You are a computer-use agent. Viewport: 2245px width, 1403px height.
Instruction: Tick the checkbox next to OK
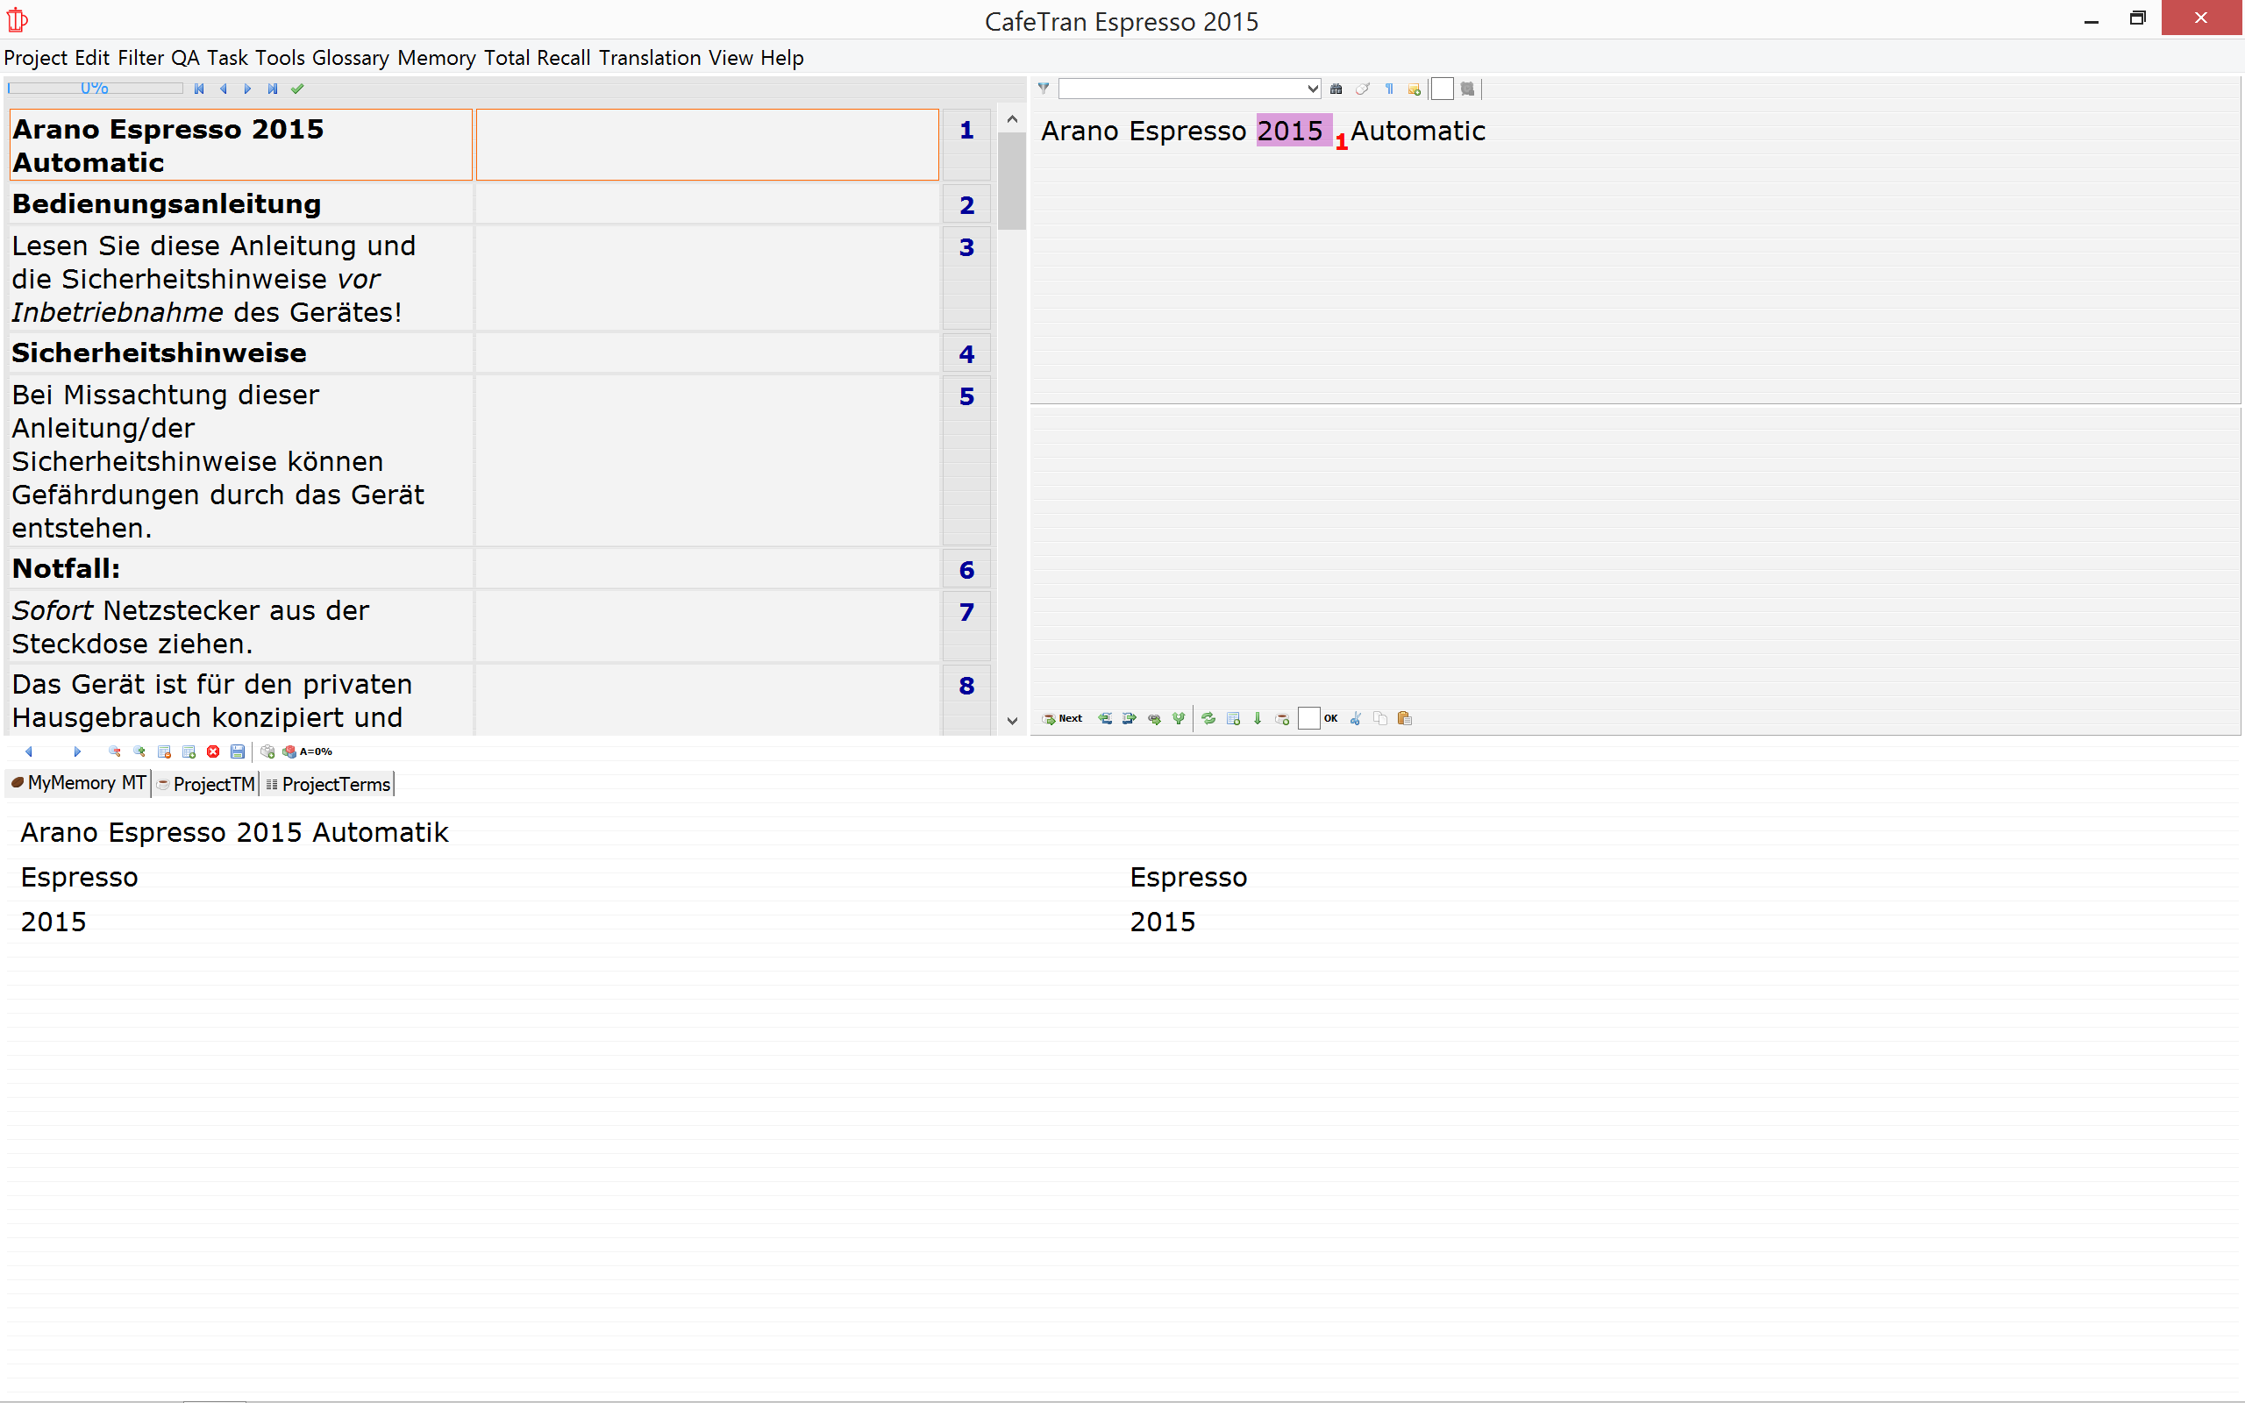1308,718
